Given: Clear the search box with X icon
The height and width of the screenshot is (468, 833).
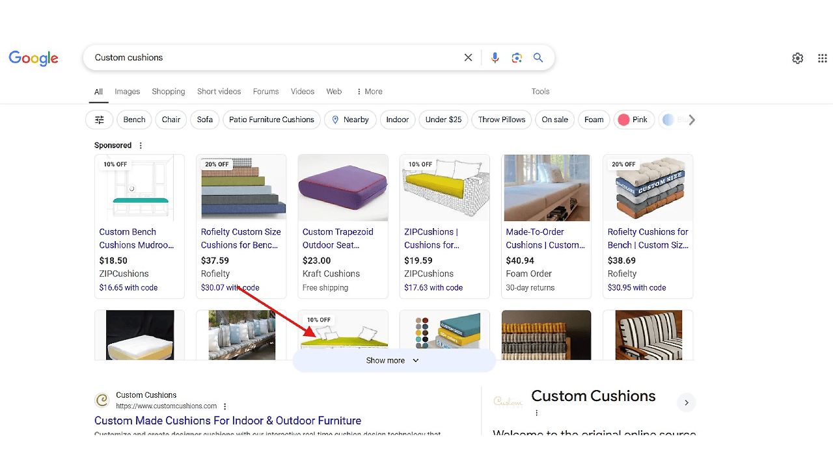Looking at the screenshot, I should tap(468, 58).
